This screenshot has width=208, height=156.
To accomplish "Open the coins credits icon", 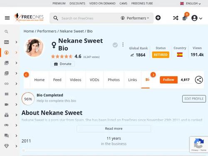I will tap(185, 17).
